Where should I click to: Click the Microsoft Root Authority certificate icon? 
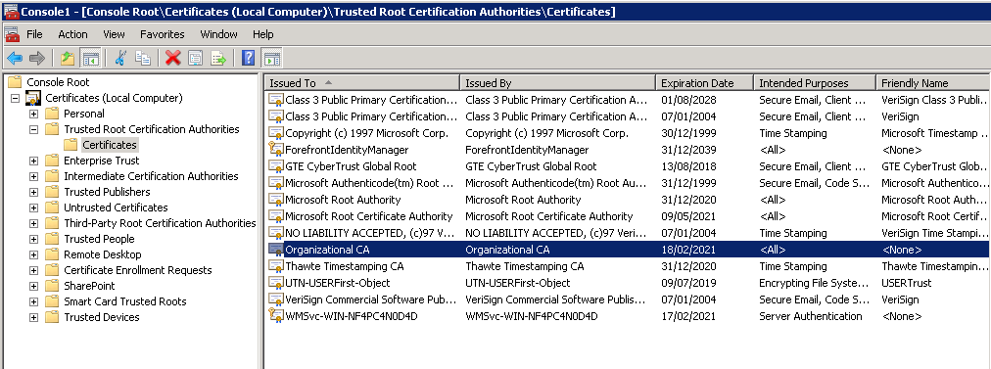275,200
